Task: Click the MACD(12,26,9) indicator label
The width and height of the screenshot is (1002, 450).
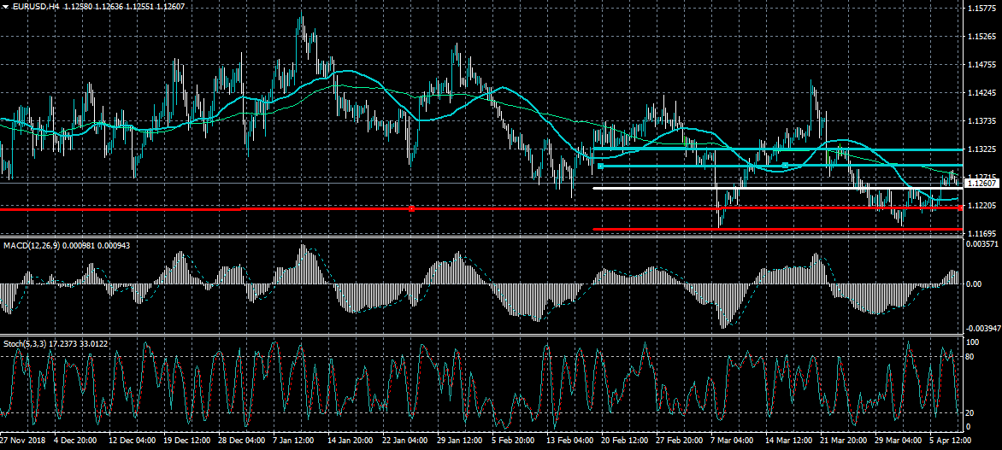Action: [32, 245]
